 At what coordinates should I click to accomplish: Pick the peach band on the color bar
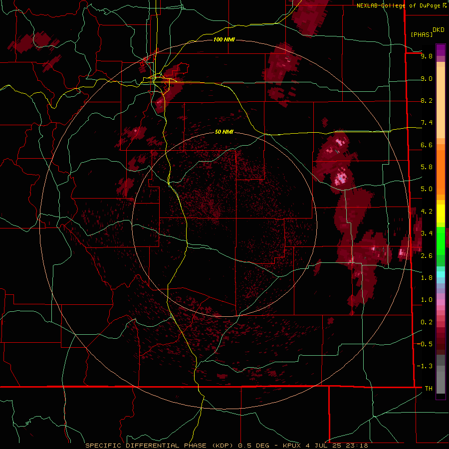[441, 102]
